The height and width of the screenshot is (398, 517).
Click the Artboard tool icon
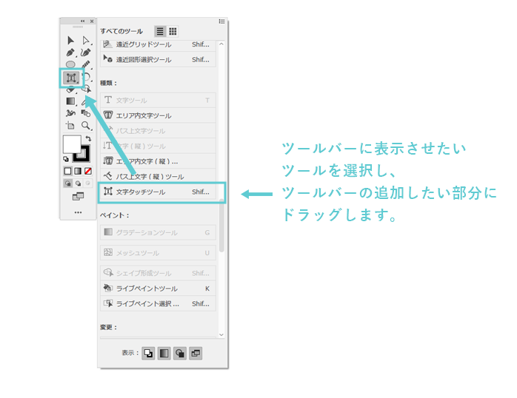point(71,126)
